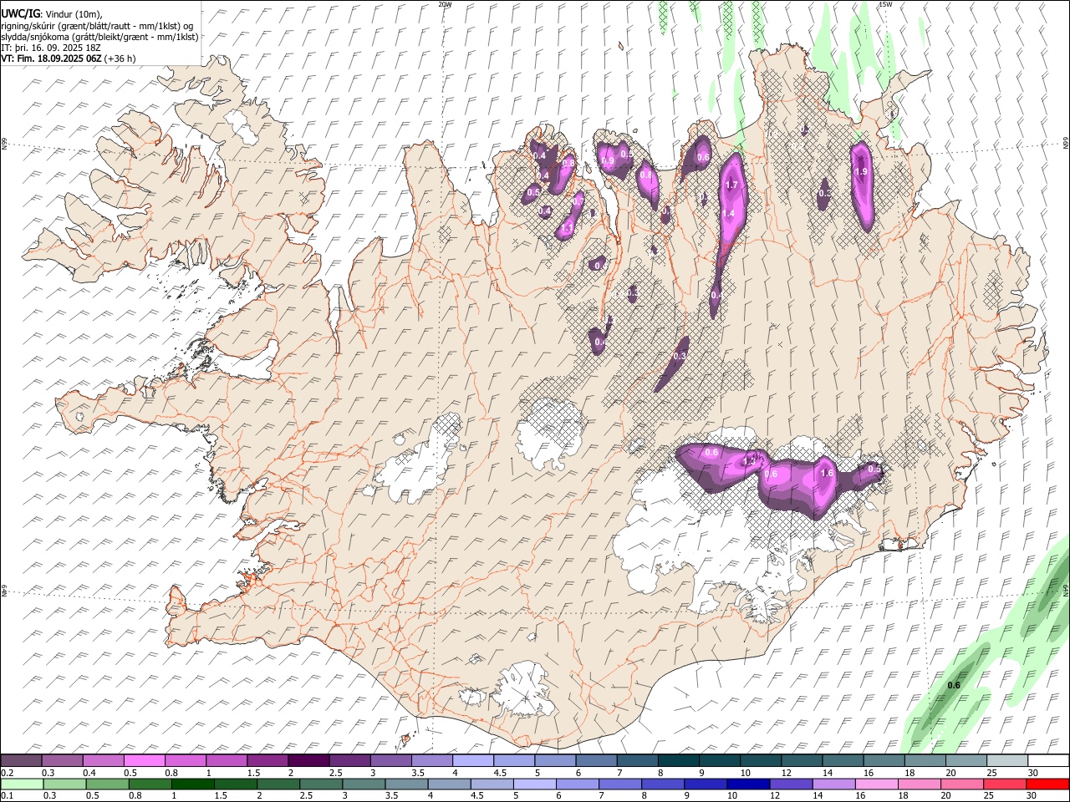This screenshot has width=1070, height=802.
Task: Select top legend swatch between 4 and 4.5
Action: [472, 761]
